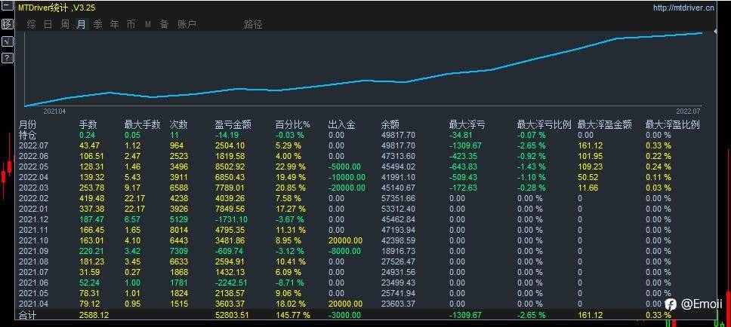This screenshot has height=327, width=731.
Task: Click the minus collapse icon at panel corner
Action: click(8, 7)
